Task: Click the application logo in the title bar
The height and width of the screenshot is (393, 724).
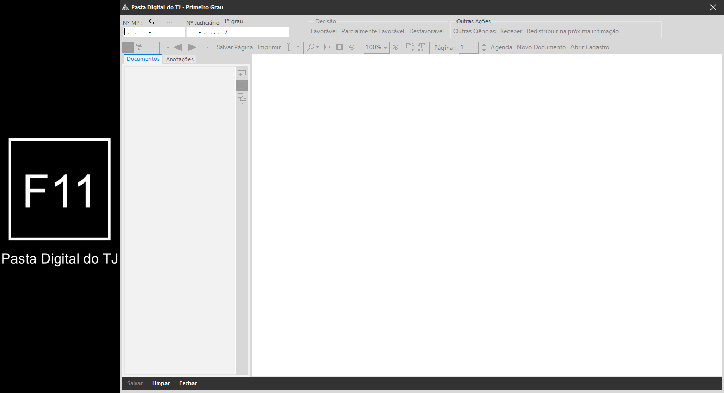Action: click(125, 7)
